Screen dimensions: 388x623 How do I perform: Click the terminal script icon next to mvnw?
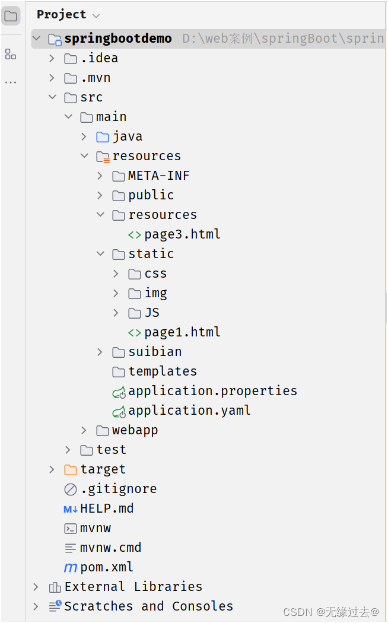pos(71,527)
